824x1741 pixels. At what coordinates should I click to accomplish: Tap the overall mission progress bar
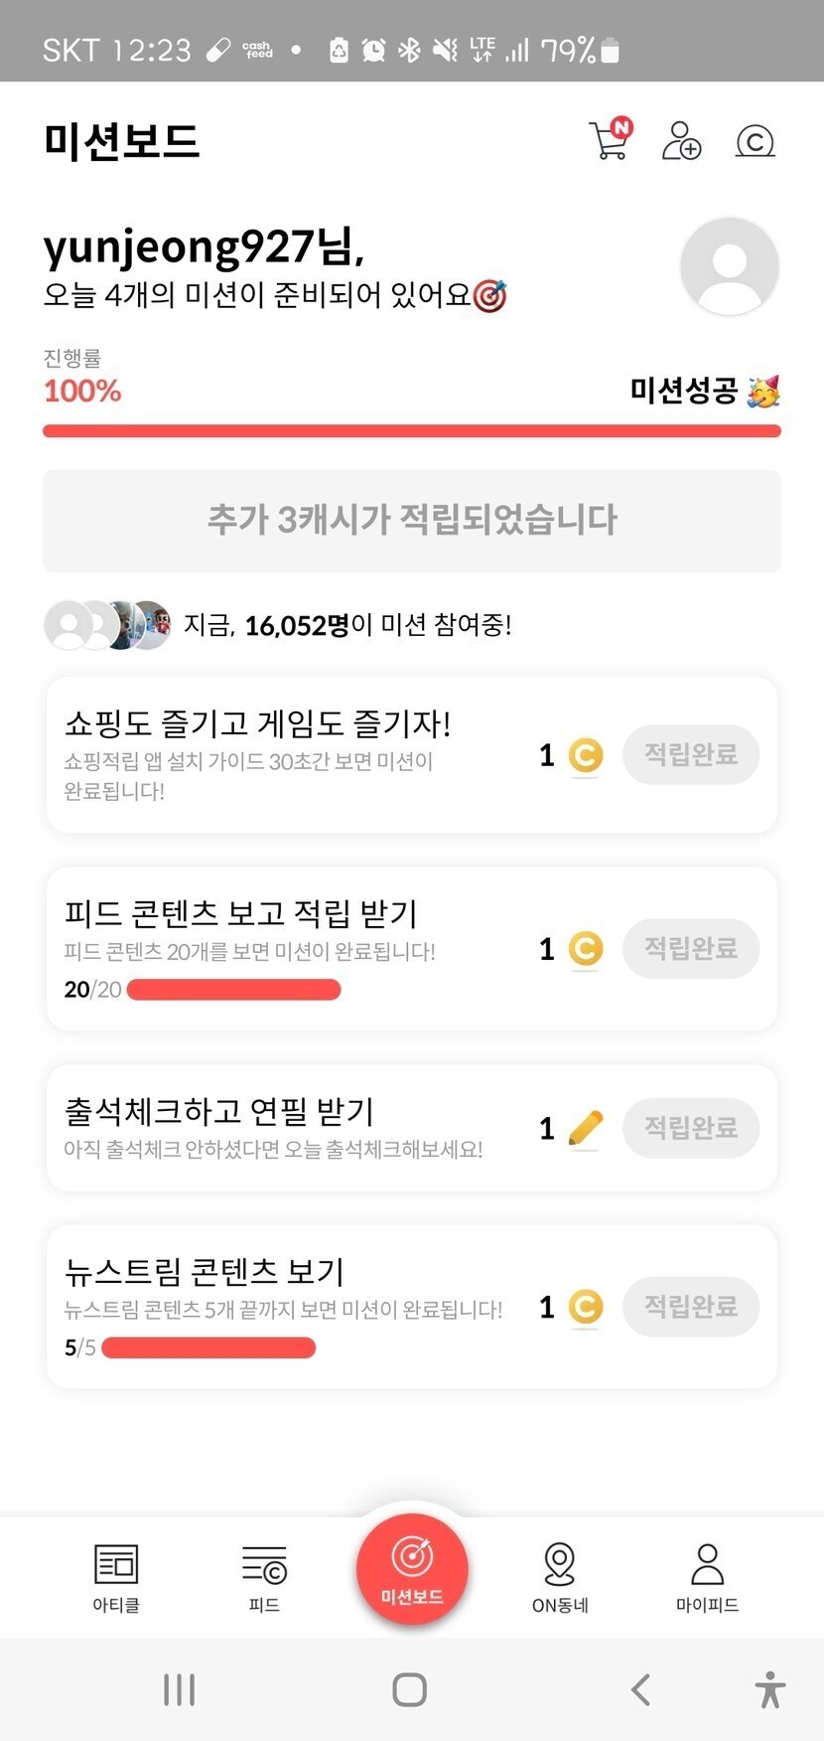pos(412,431)
